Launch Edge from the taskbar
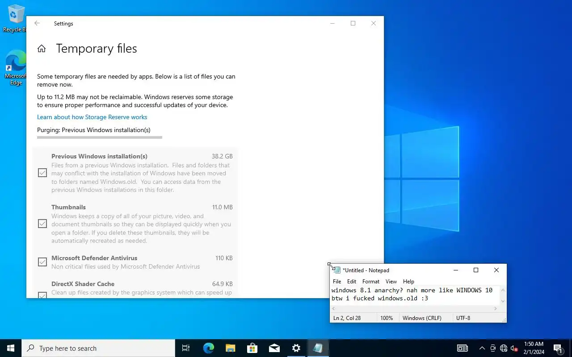Viewport: 572px width, 357px height. [208, 348]
